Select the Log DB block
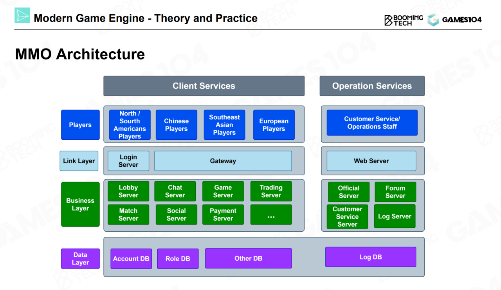501x290 pixels. coord(370,257)
